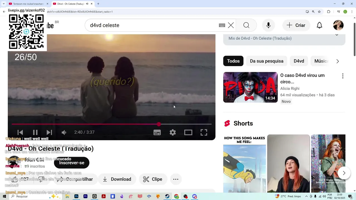
Task: Open Steam from the taskbar
Action: coord(167,196)
